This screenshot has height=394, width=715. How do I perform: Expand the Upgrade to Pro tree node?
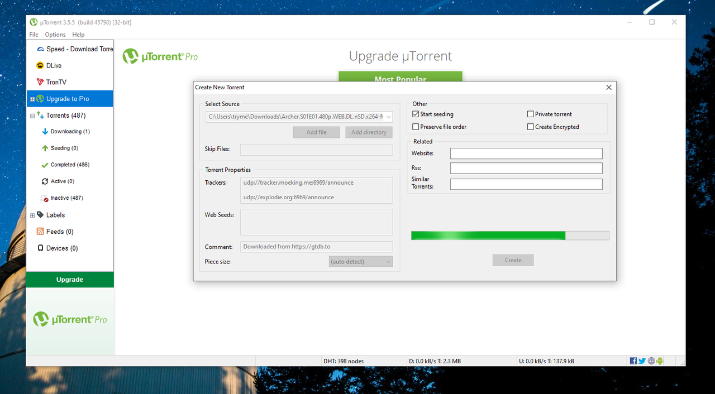coord(32,99)
